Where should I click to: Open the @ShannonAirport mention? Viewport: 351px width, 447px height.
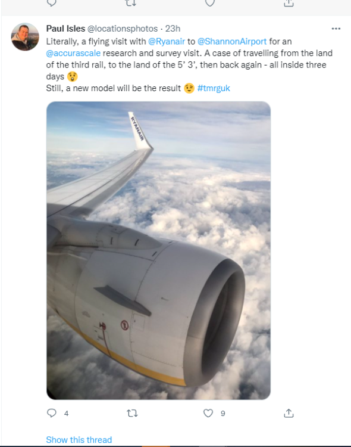pos(232,42)
